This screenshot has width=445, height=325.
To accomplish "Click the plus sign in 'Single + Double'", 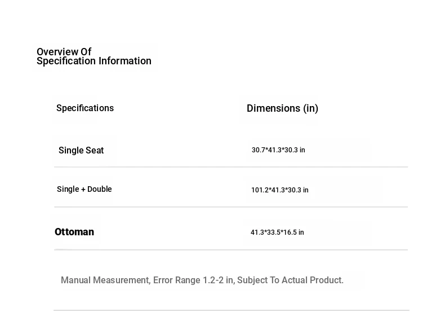I will click(x=83, y=190).
